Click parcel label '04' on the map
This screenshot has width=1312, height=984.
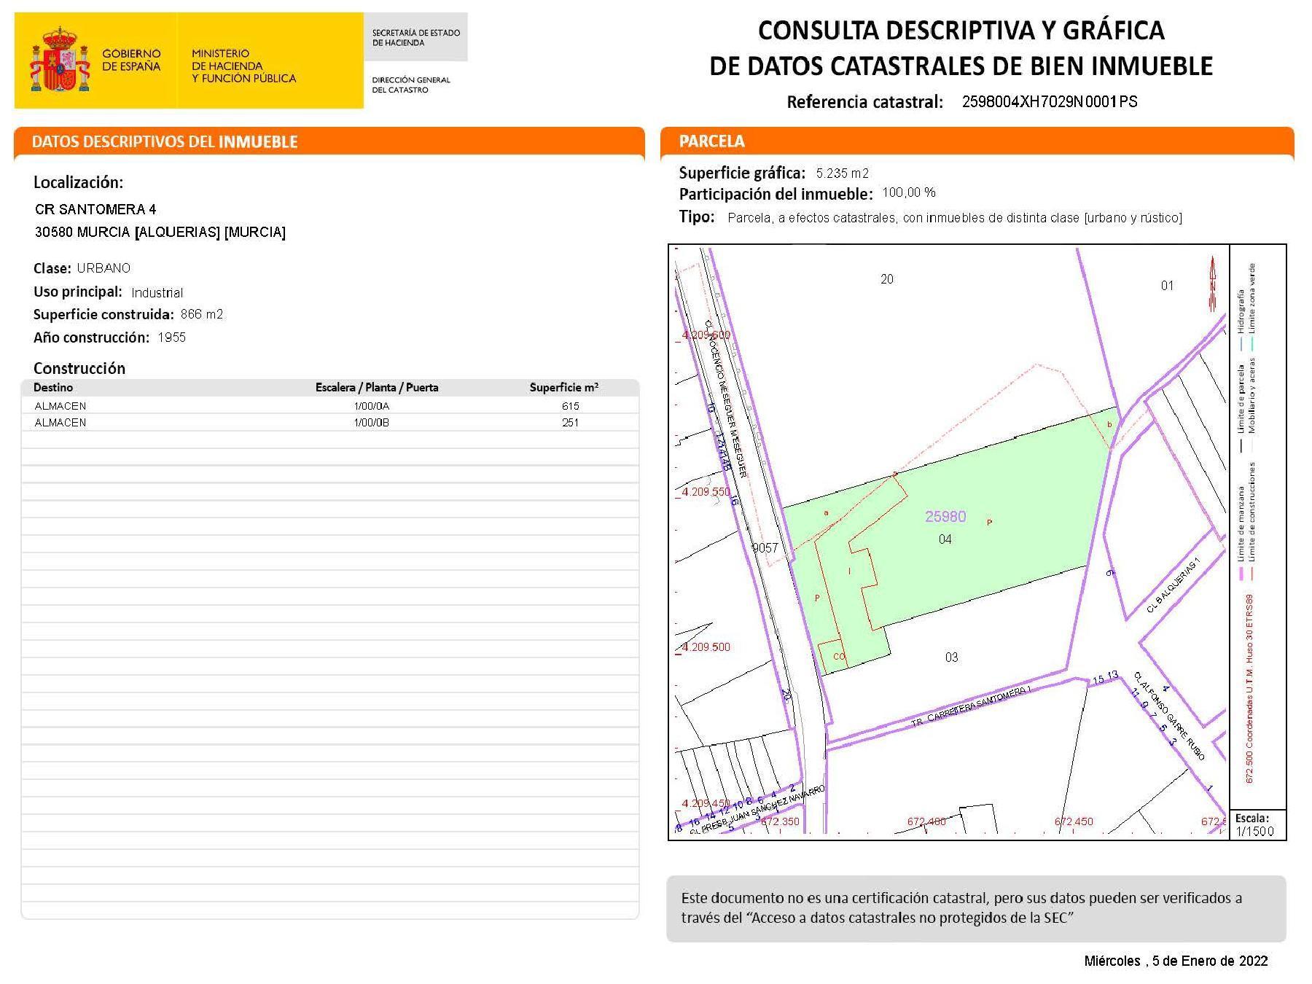945,539
